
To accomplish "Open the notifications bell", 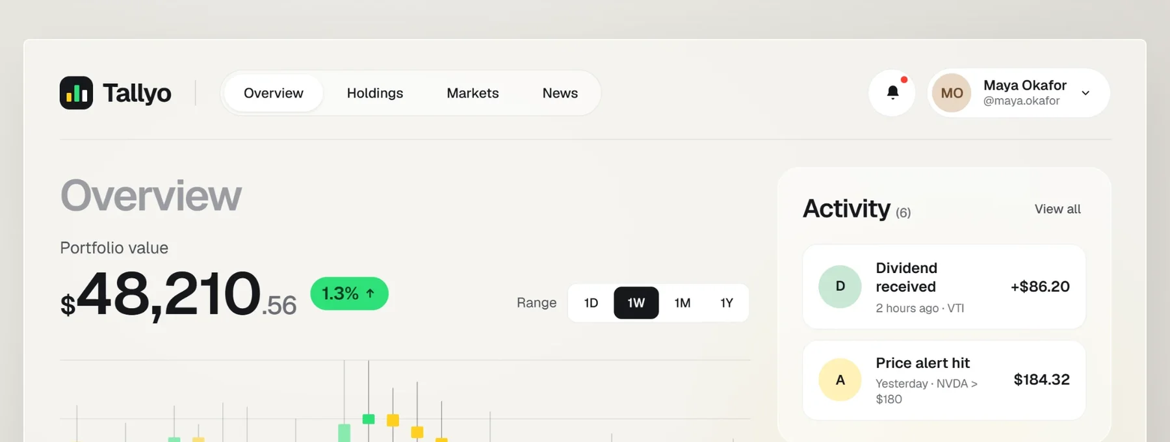I will point(892,93).
